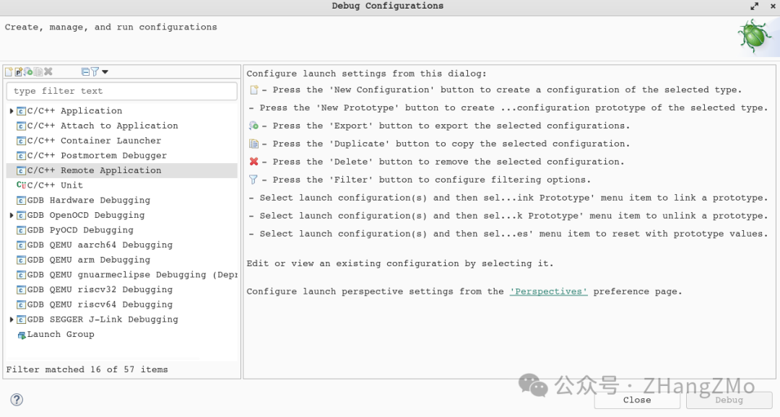
Task: Click the New Prototype toolbar icon
Action: coord(18,72)
